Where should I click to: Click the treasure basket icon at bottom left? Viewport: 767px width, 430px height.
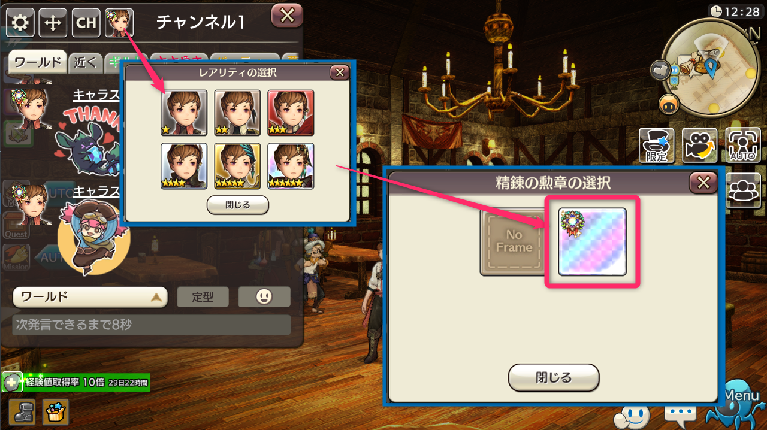click(x=55, y=412)
